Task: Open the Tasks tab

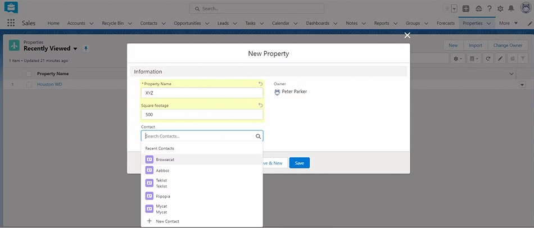Action: [x=250, y=23]
